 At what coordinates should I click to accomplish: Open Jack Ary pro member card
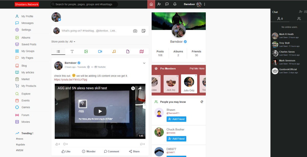click(x=171, y=84)
